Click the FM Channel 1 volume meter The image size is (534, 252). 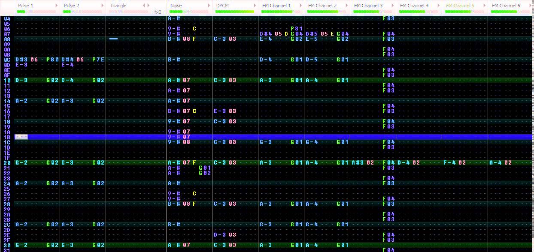pyautogui.click(x=280, y=12)
